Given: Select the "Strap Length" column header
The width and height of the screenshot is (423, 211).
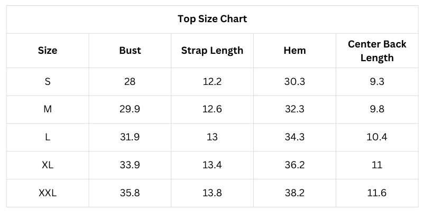Looking at the screenshot, I should 212,51.
